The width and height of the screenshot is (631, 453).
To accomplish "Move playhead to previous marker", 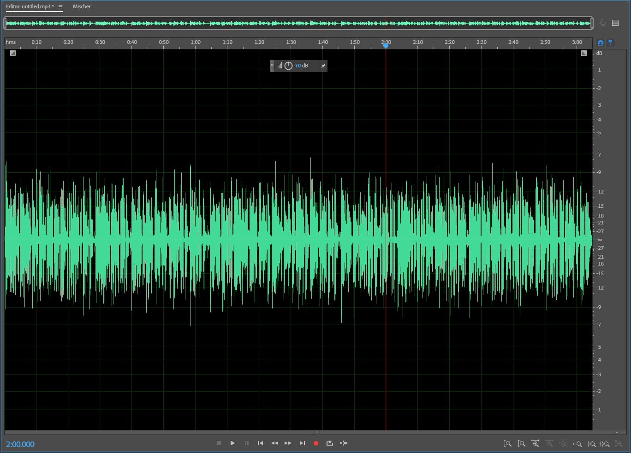I will pyautogui.click(x=260, y=443).
